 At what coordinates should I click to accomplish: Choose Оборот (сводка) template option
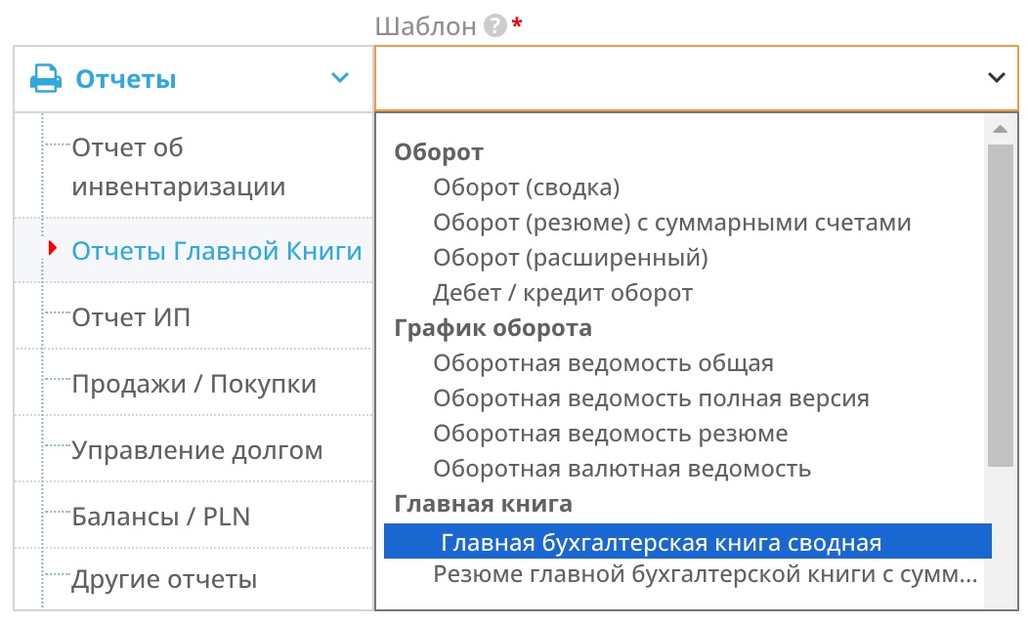point(527,187)
